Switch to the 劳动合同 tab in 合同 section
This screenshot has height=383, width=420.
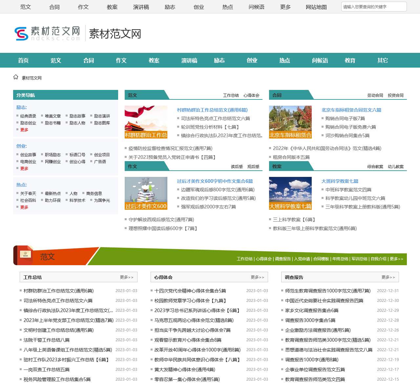pyautogui.click(x=375, y=96)
